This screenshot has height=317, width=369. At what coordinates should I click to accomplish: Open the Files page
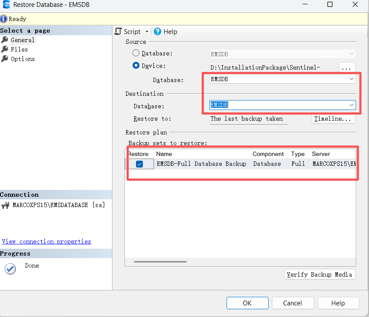(x=19, y=49)
